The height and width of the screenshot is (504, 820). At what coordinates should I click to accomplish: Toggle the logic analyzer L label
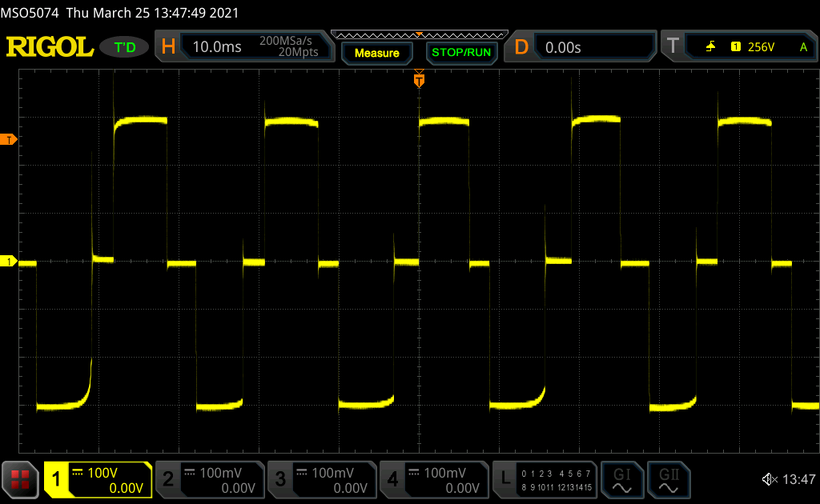click(504, 479)
